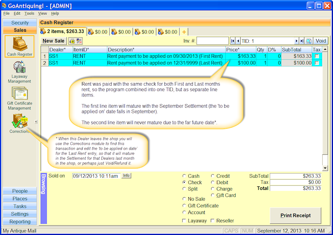333x235 pixels.
Task: Expand the Tasks sidebar section
Action: (20, 206)
